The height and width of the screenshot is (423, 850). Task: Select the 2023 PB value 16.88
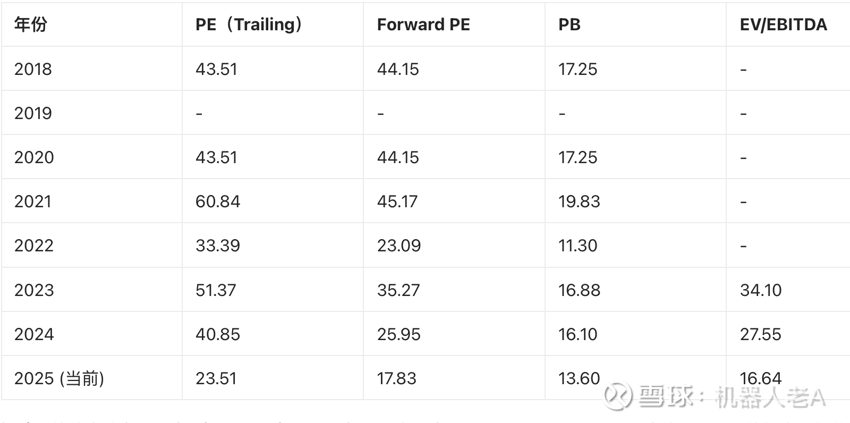[x=579, y=290]
